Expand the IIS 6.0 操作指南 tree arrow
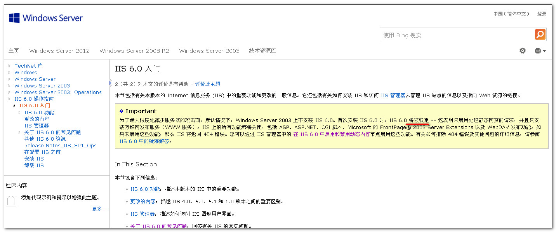The height and width of the screenshot is (232, 556). 9,99
